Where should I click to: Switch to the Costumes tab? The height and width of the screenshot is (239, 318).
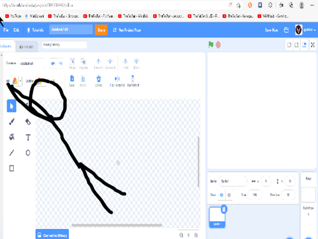point(7,46)
